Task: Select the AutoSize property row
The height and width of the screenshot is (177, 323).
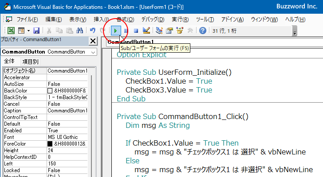Action: point(45,84)
